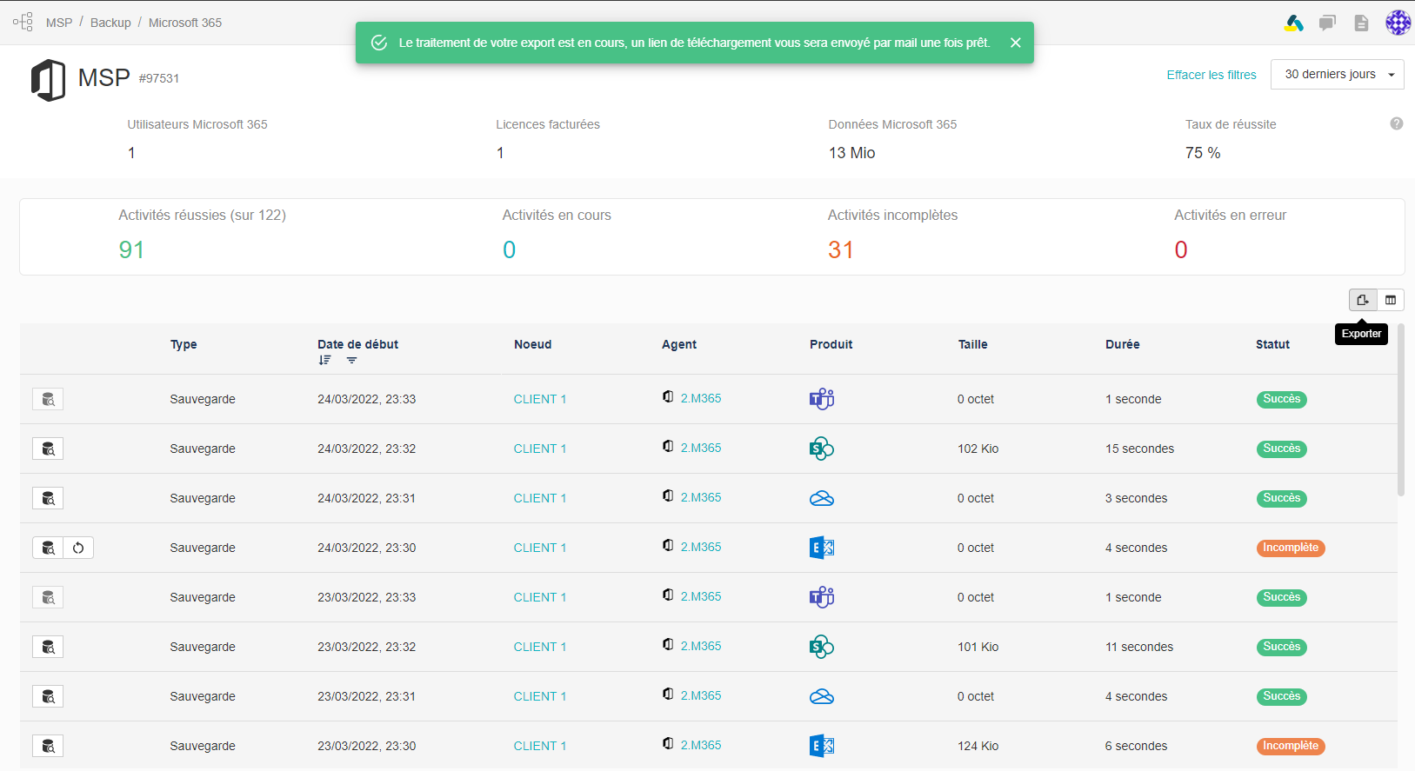Click the Teams icon in 23/03/2022 23:33 row

(822, 597)
